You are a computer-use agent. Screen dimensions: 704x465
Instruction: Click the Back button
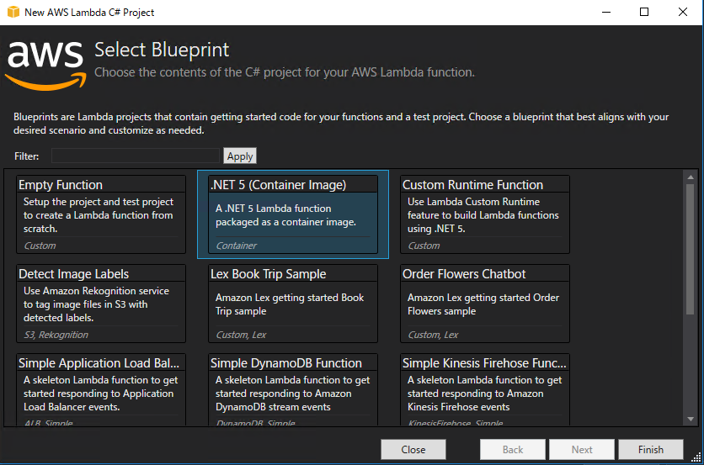(513, 449)
